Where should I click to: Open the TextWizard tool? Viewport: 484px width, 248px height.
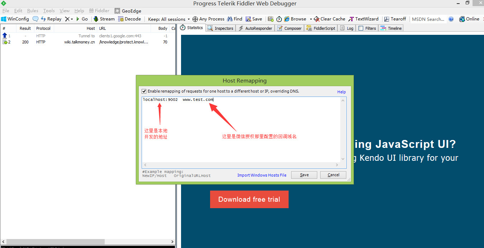364,19
